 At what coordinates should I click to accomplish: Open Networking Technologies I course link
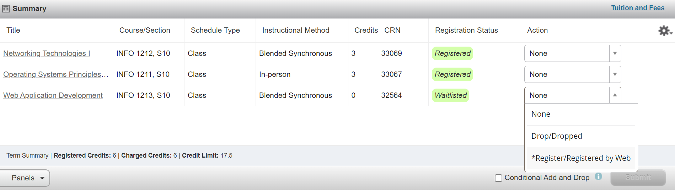(47, 53)
